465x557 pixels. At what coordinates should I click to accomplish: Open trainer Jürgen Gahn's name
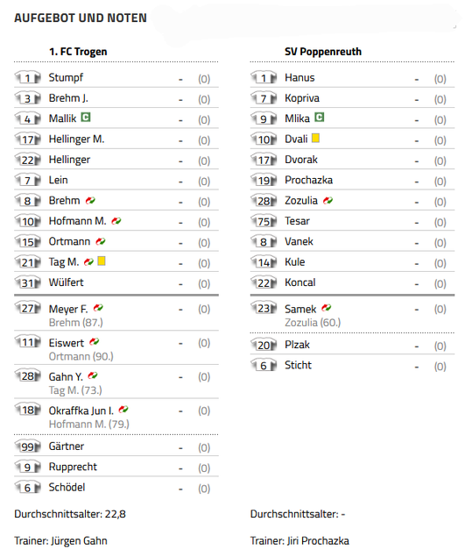(x=79, y=540)
